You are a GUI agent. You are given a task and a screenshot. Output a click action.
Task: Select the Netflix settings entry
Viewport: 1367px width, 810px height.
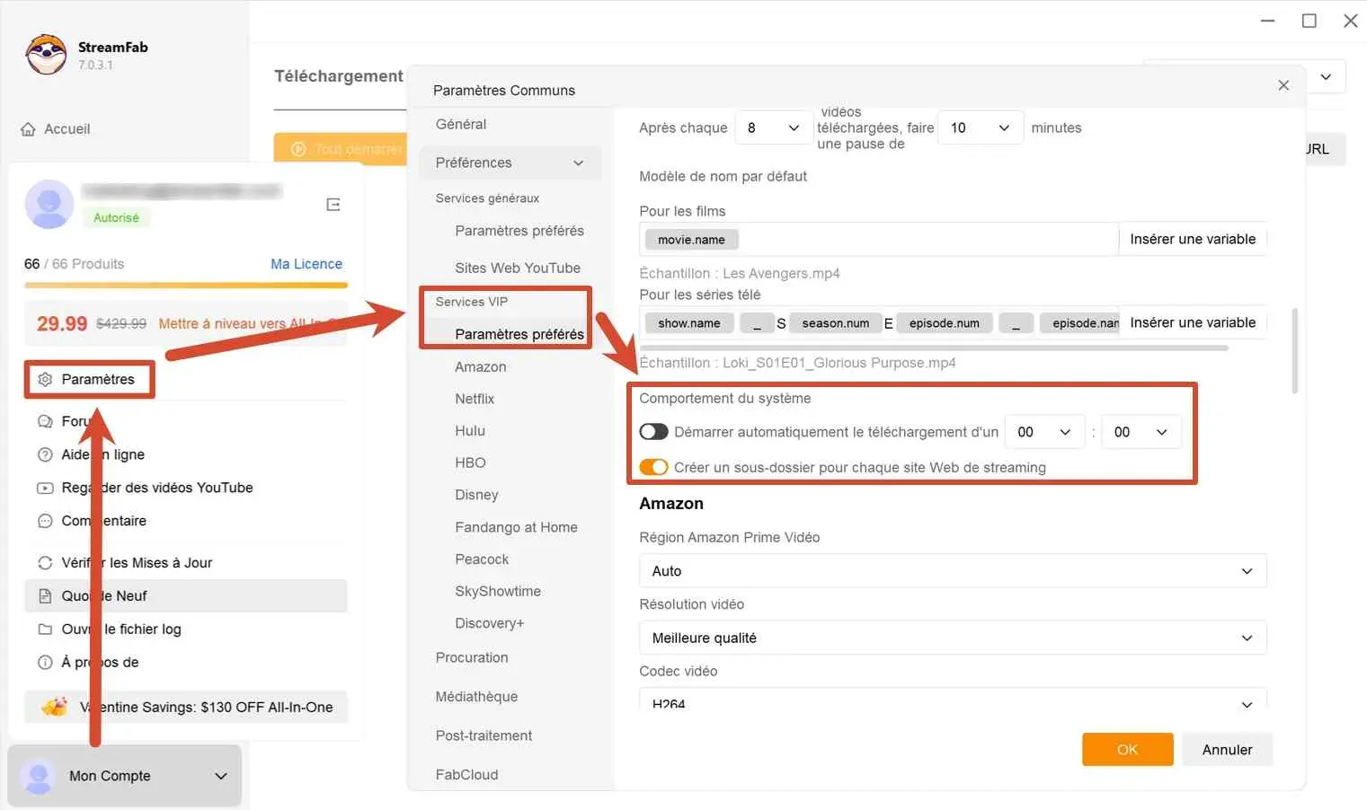[x=475, y=399]
